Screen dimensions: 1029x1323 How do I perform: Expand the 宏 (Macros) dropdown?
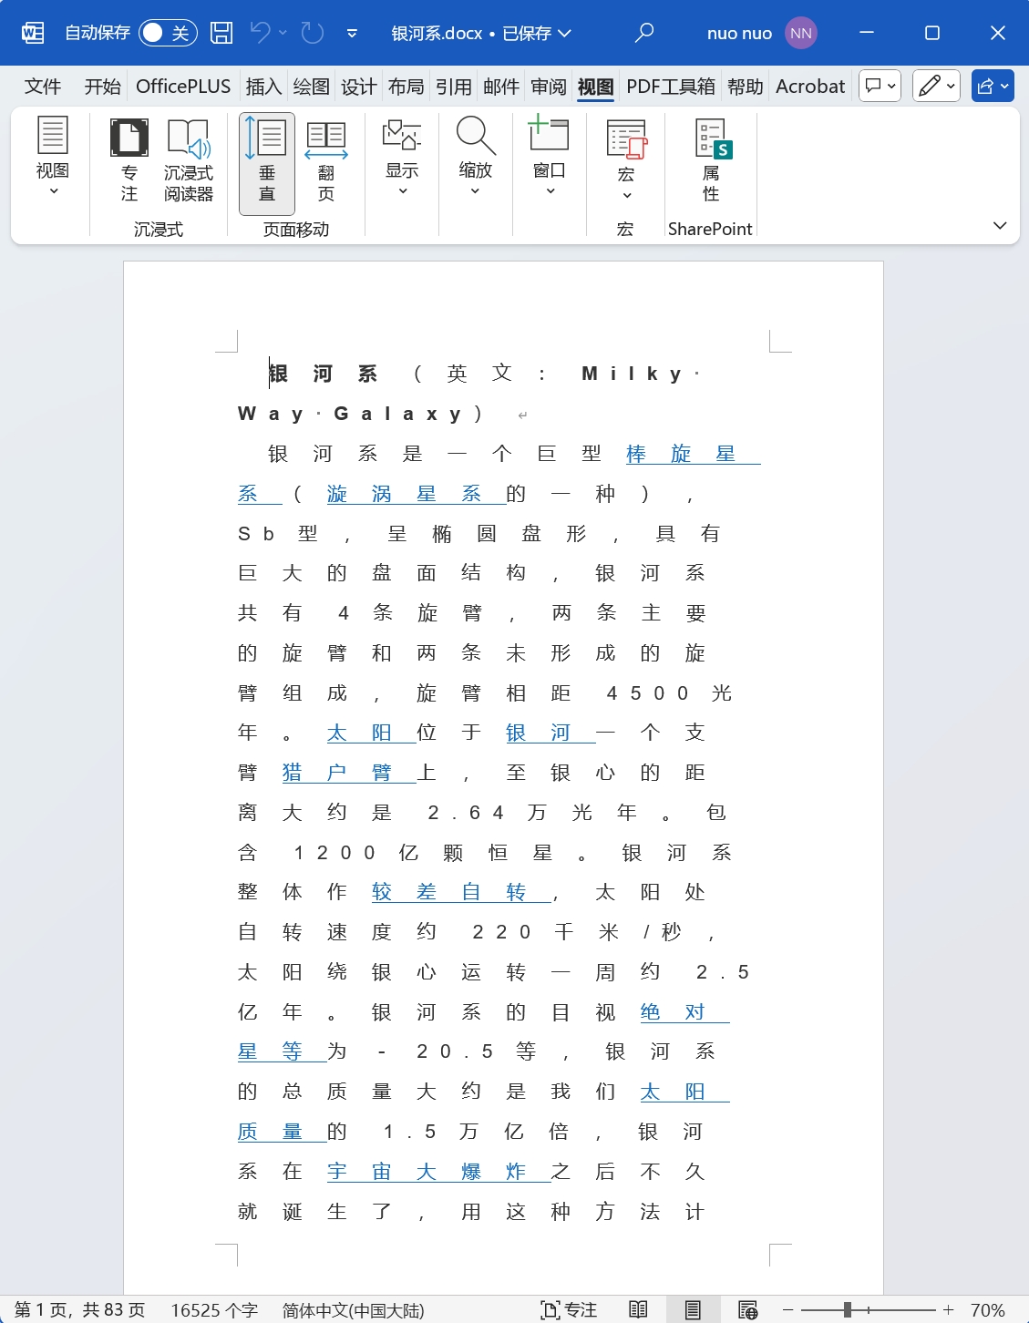625,164
